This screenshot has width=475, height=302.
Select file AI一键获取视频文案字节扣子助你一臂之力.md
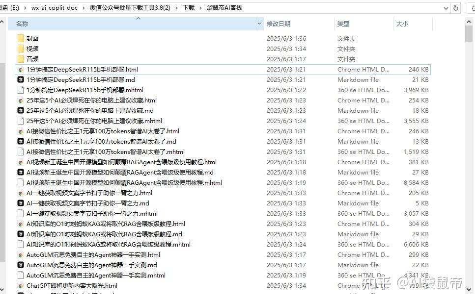pos(88,203)
